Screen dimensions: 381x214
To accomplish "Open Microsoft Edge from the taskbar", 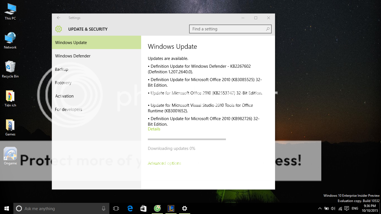I will pos(130,208).
